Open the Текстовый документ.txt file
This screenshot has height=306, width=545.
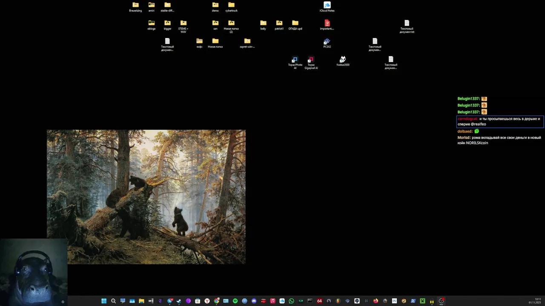click(407, 26)
